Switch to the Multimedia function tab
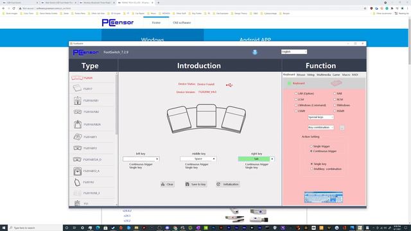The height and width of the screenshot is (231, 411). tap(324, 75)
